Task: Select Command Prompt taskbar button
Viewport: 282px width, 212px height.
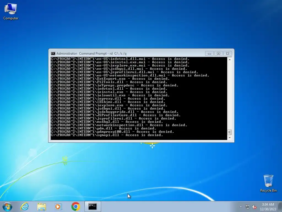Action: tap(93, 206)
